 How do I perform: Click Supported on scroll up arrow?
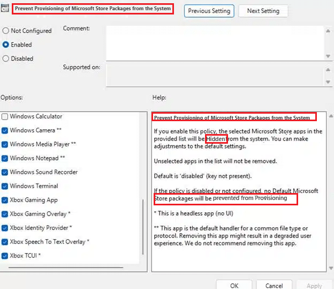[x=328, y=70]
